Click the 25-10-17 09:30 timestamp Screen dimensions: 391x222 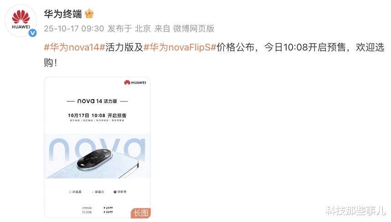(74, 29)
